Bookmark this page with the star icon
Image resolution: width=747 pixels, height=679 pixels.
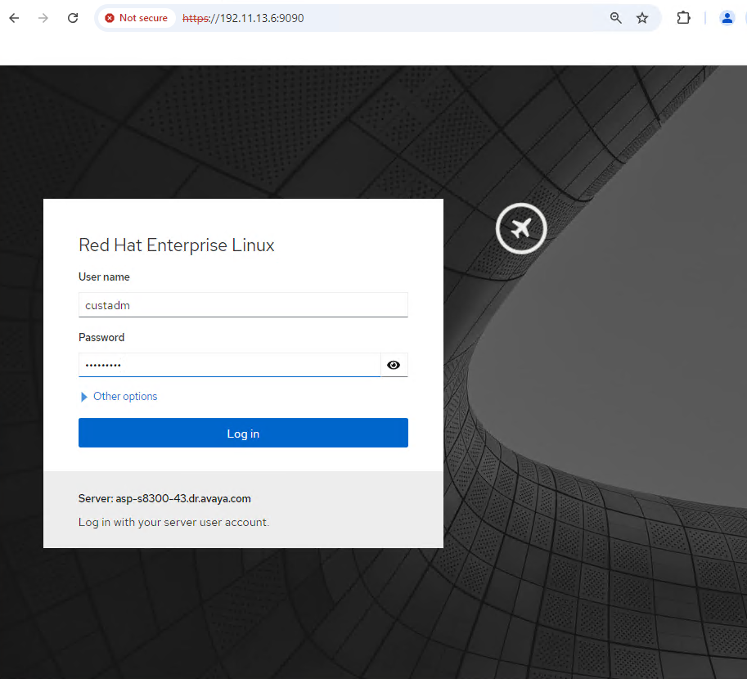[x=642, y=18]
